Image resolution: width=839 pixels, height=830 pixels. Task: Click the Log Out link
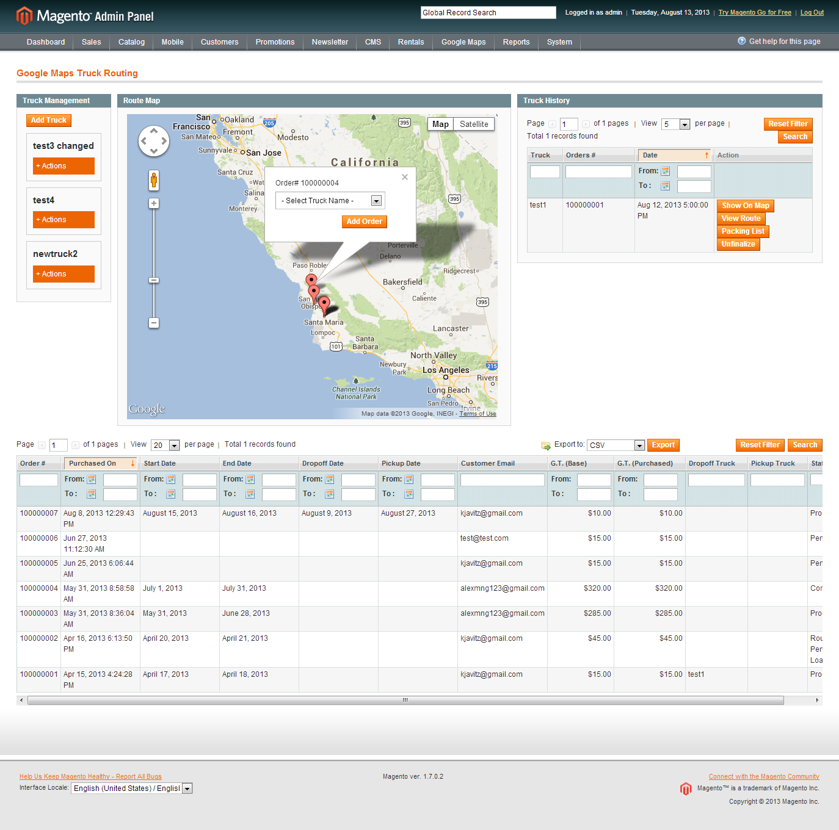(812, 12)
